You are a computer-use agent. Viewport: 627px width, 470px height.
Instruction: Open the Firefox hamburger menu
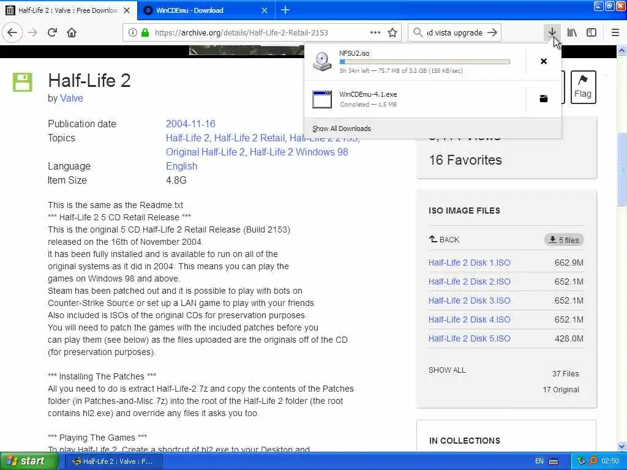615,32
